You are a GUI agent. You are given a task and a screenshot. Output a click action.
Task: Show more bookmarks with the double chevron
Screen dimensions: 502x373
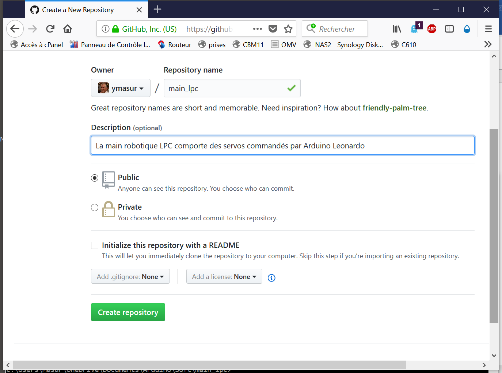(x=488, y=44)
